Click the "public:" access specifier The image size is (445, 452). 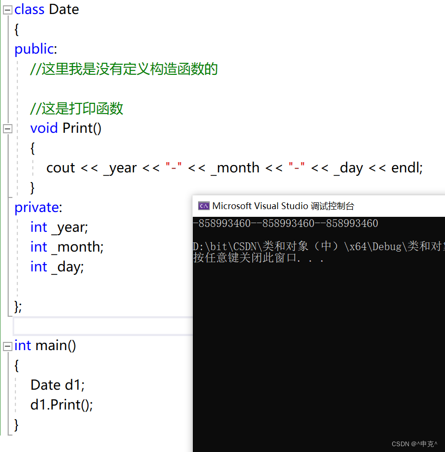tap(36, 49)
